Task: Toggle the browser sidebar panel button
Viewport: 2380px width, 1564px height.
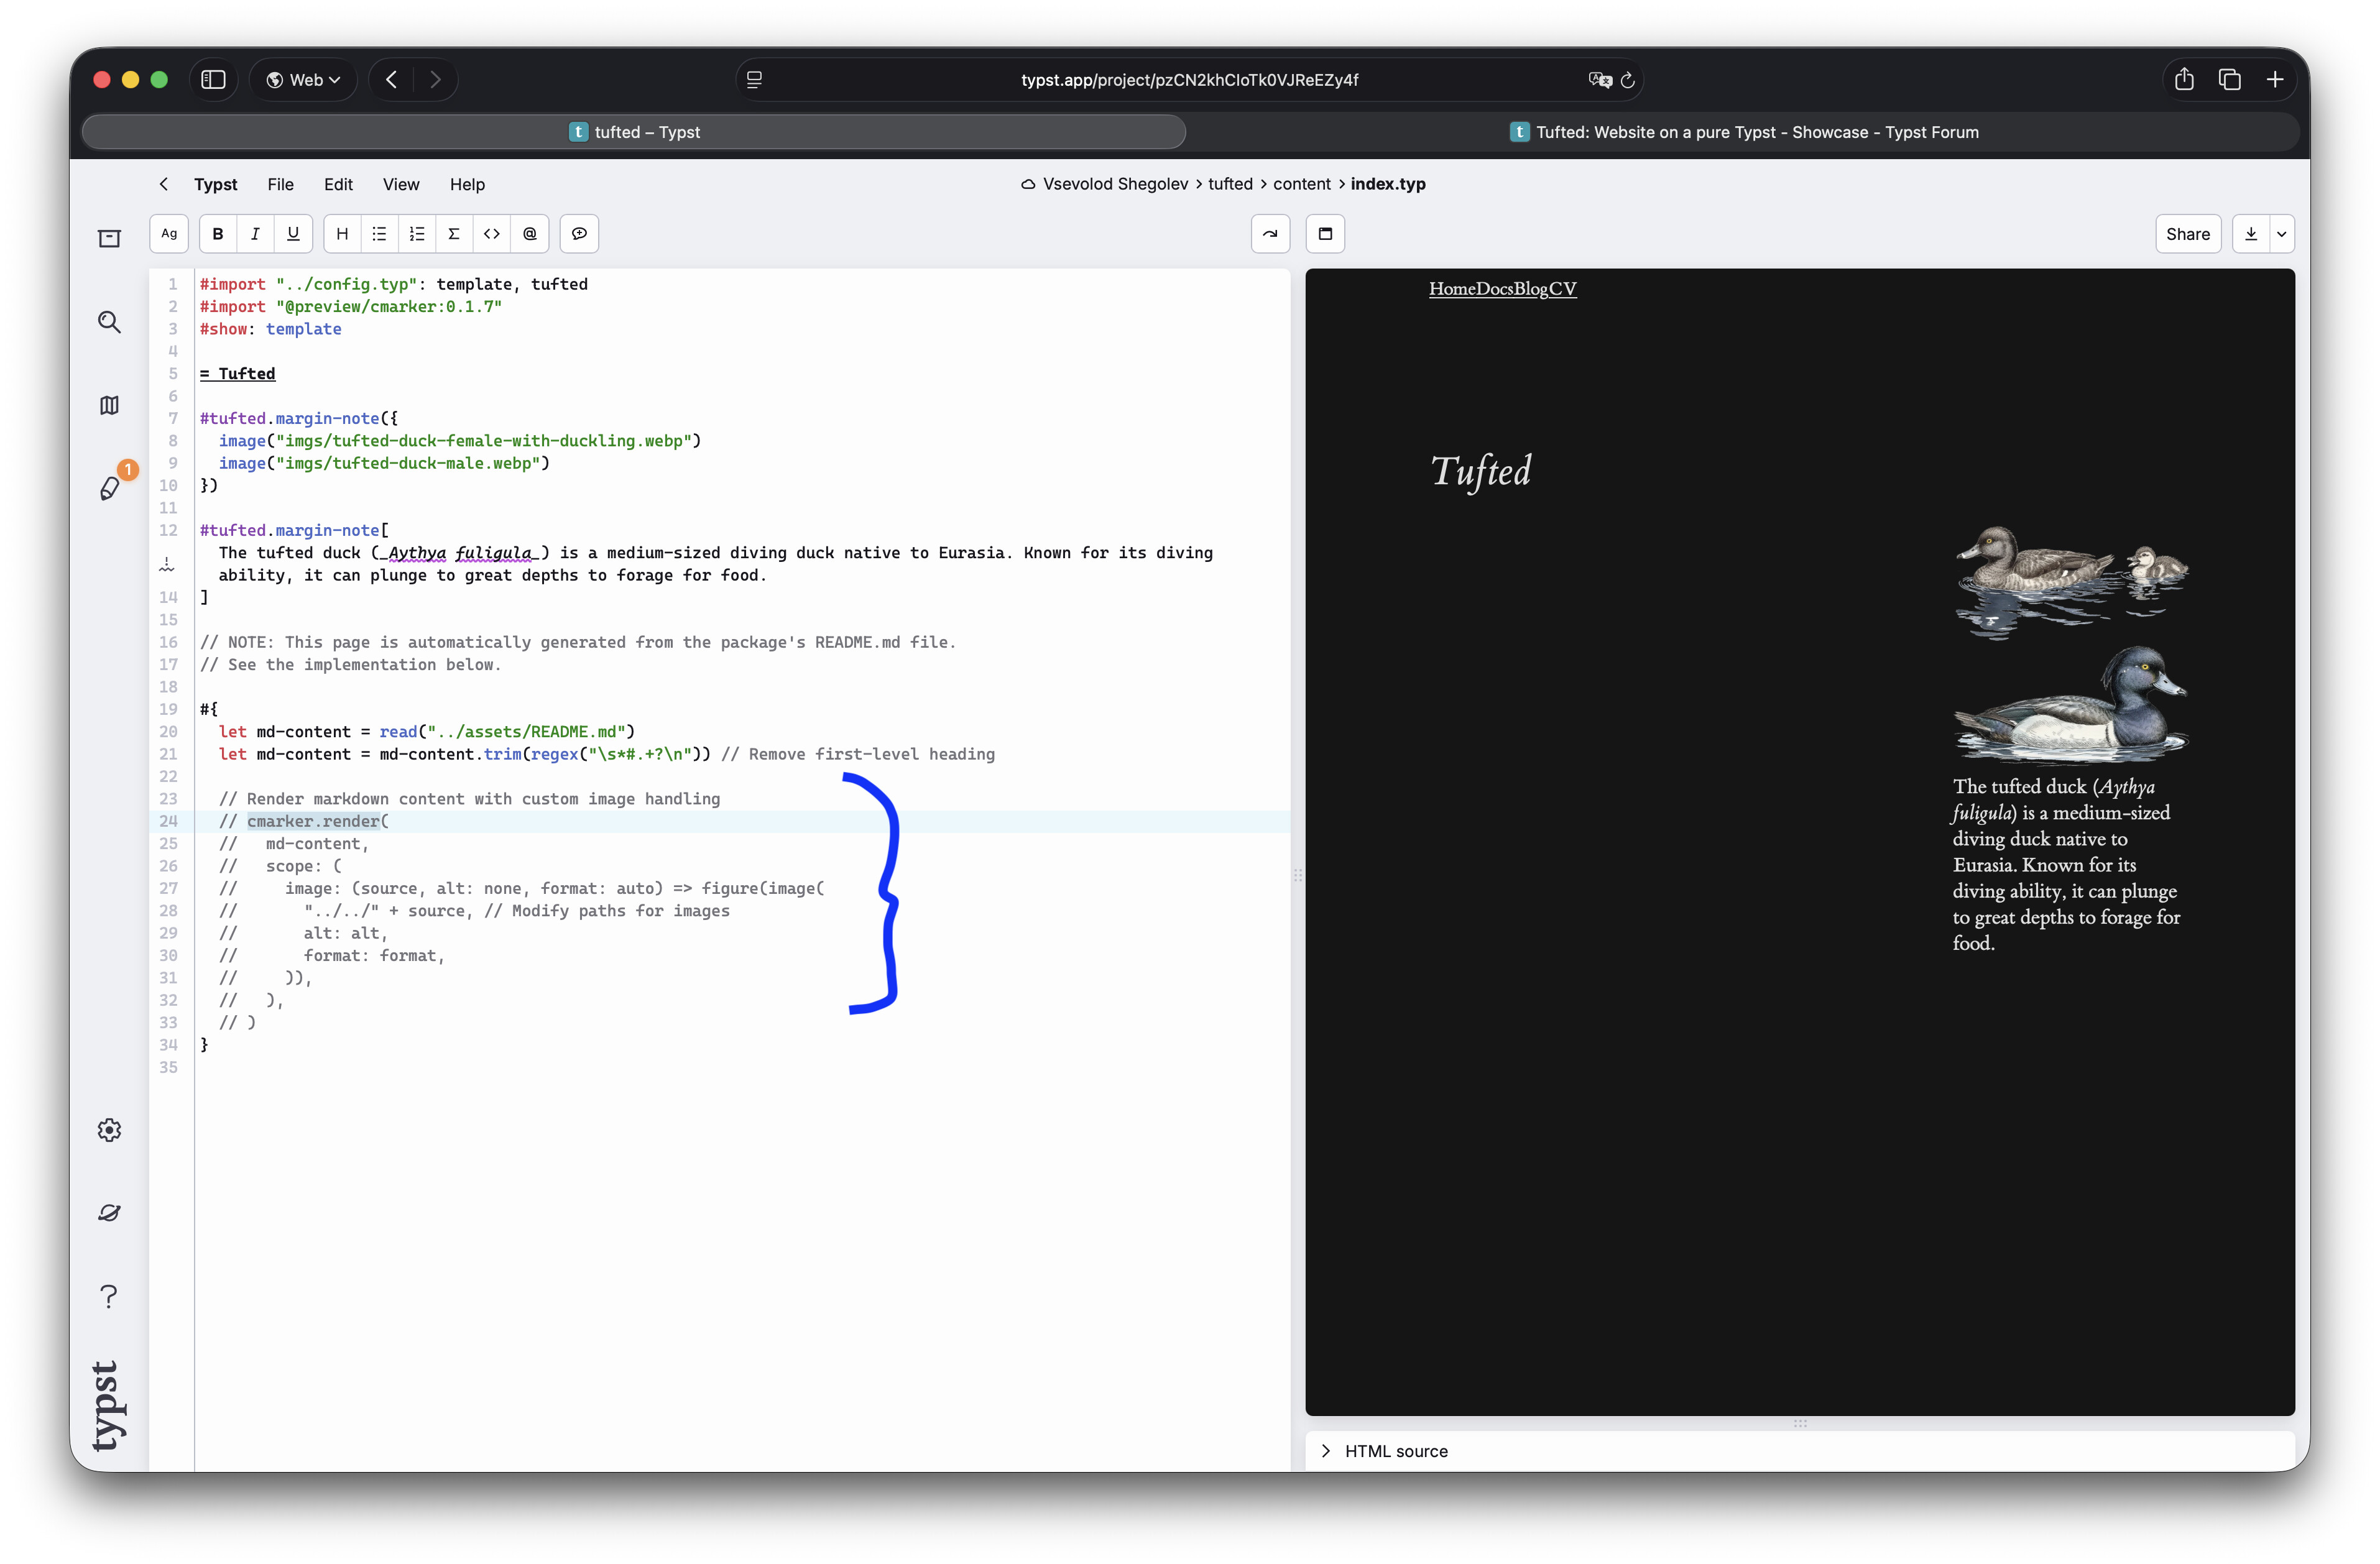Action: pyautogui.click(x=213, y=80)
